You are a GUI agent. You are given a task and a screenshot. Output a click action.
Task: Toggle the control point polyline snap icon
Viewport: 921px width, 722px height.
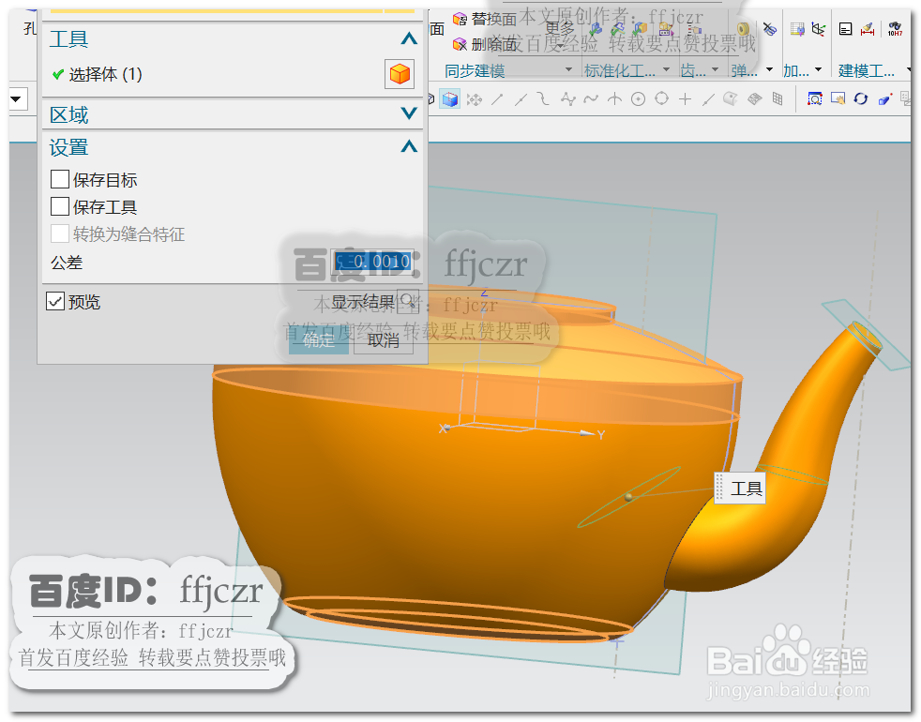(567, 98)
